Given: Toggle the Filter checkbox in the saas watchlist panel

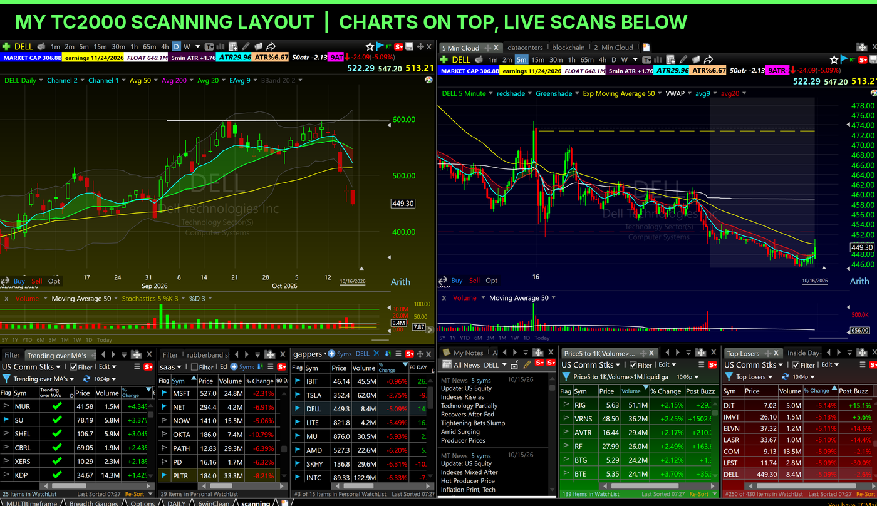Looking at the screenshot, I should (x=194, y=367).
